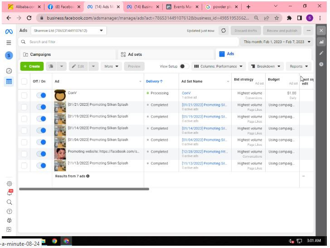The width and height of the screenshot is (330, 248).
Task: Click the blue S account avatar
Action: tap(9, 55)
